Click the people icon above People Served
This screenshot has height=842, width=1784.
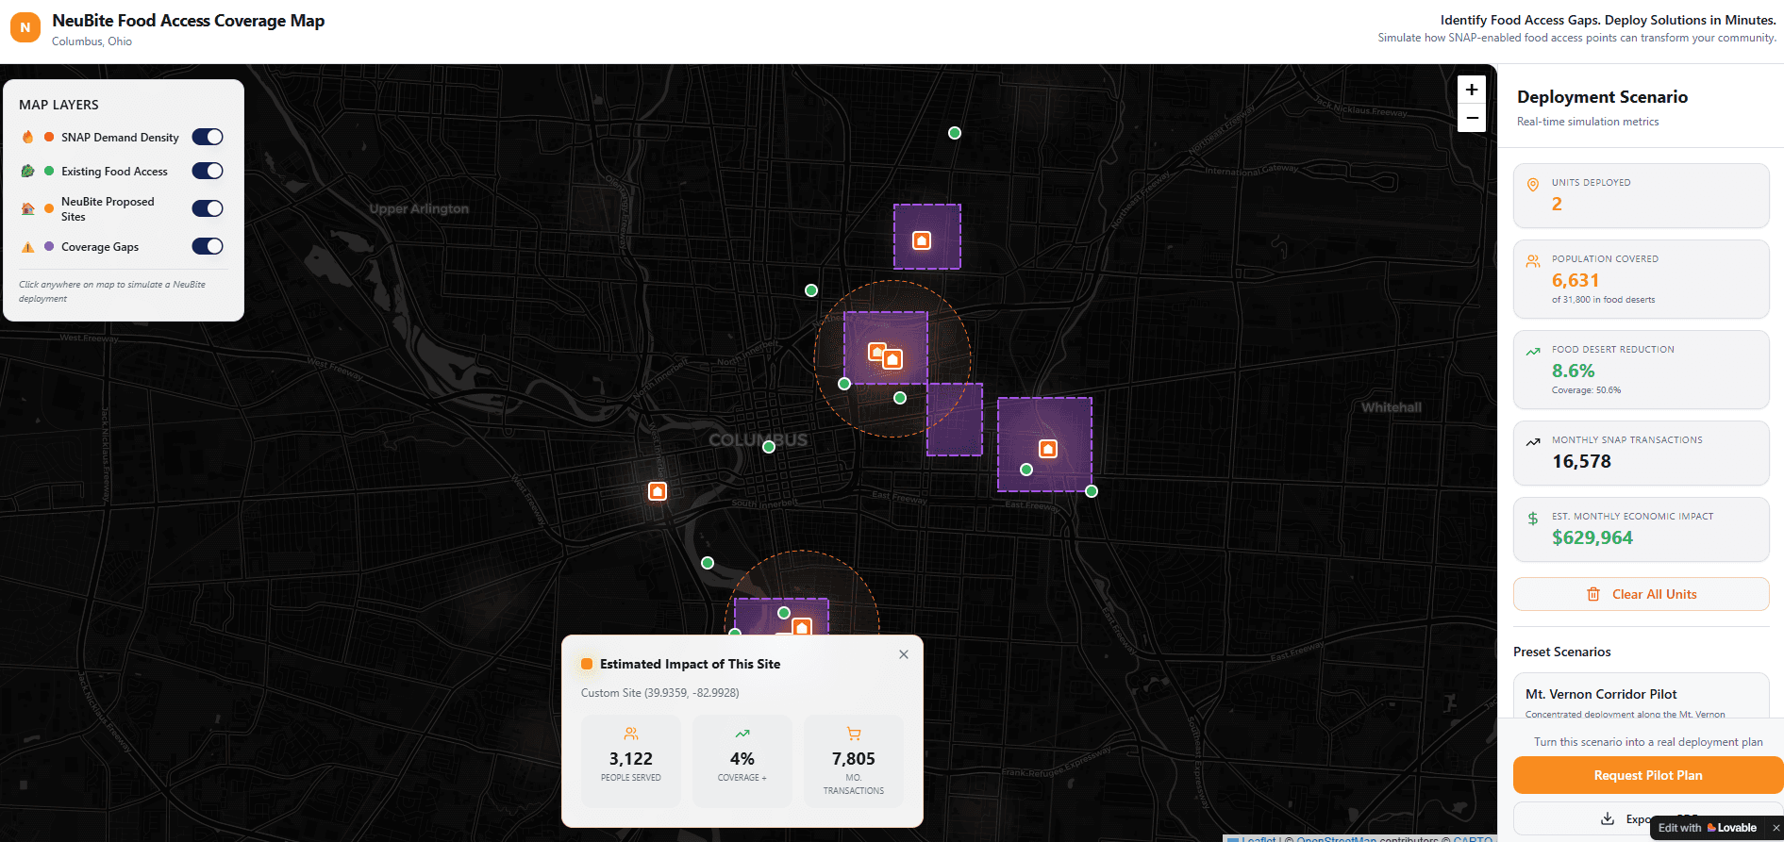tap(631, 734)
